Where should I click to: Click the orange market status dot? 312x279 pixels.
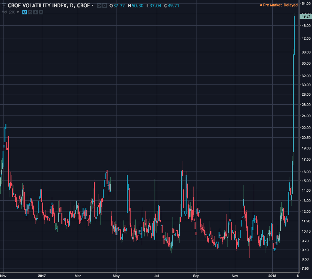point(261,5)
